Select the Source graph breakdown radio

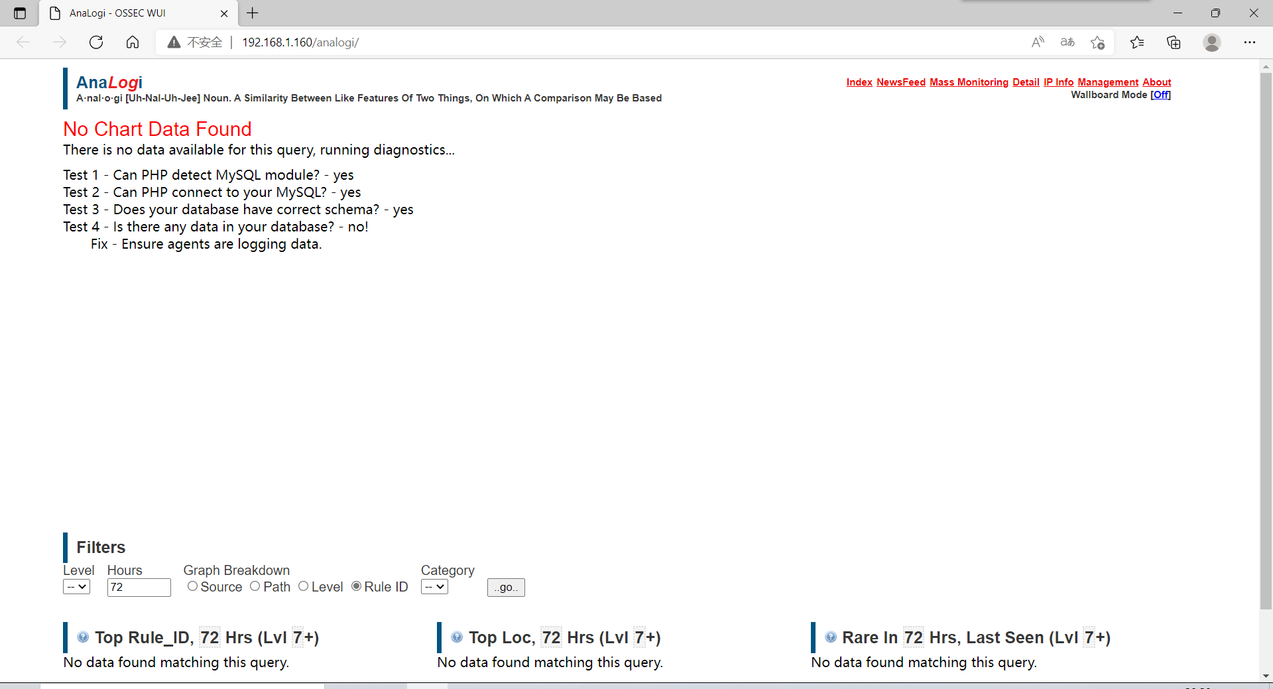pyautogui.click(x=192, y=586)
